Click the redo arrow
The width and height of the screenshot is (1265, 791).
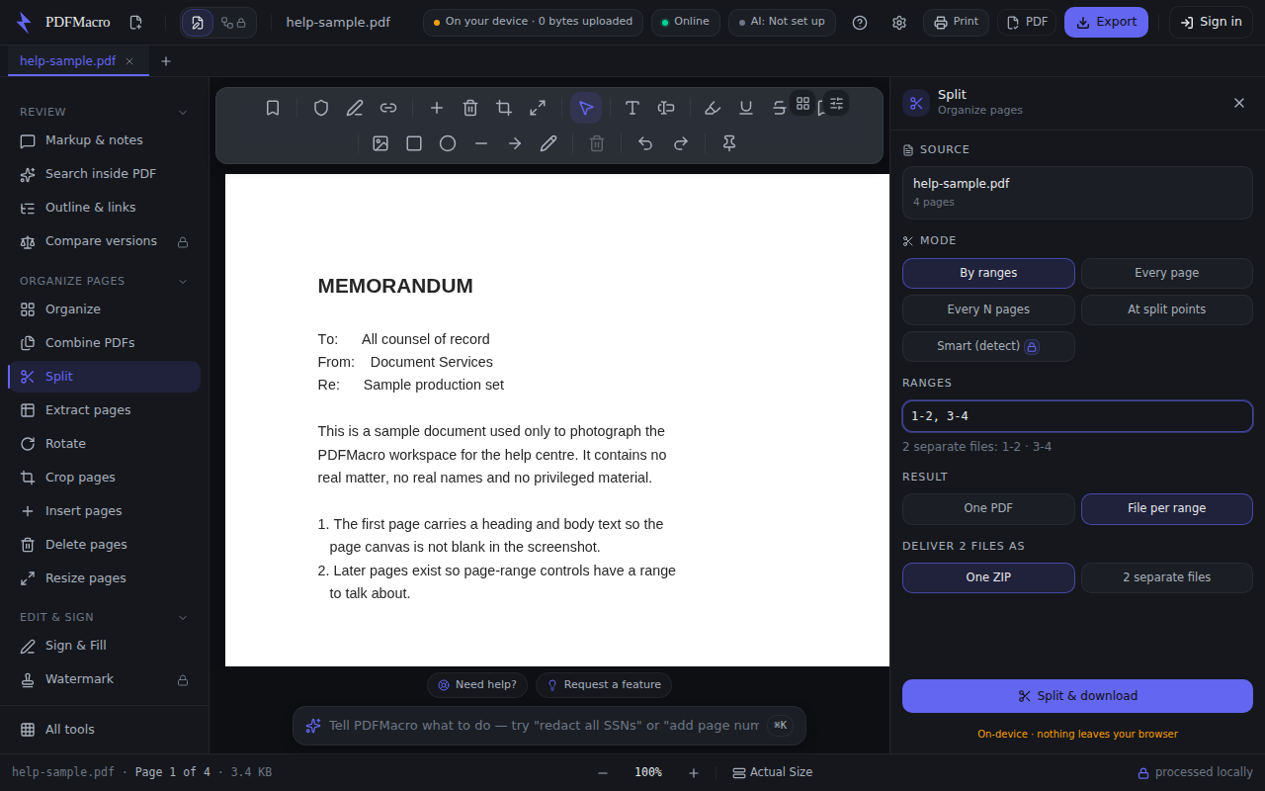(681, 143)
